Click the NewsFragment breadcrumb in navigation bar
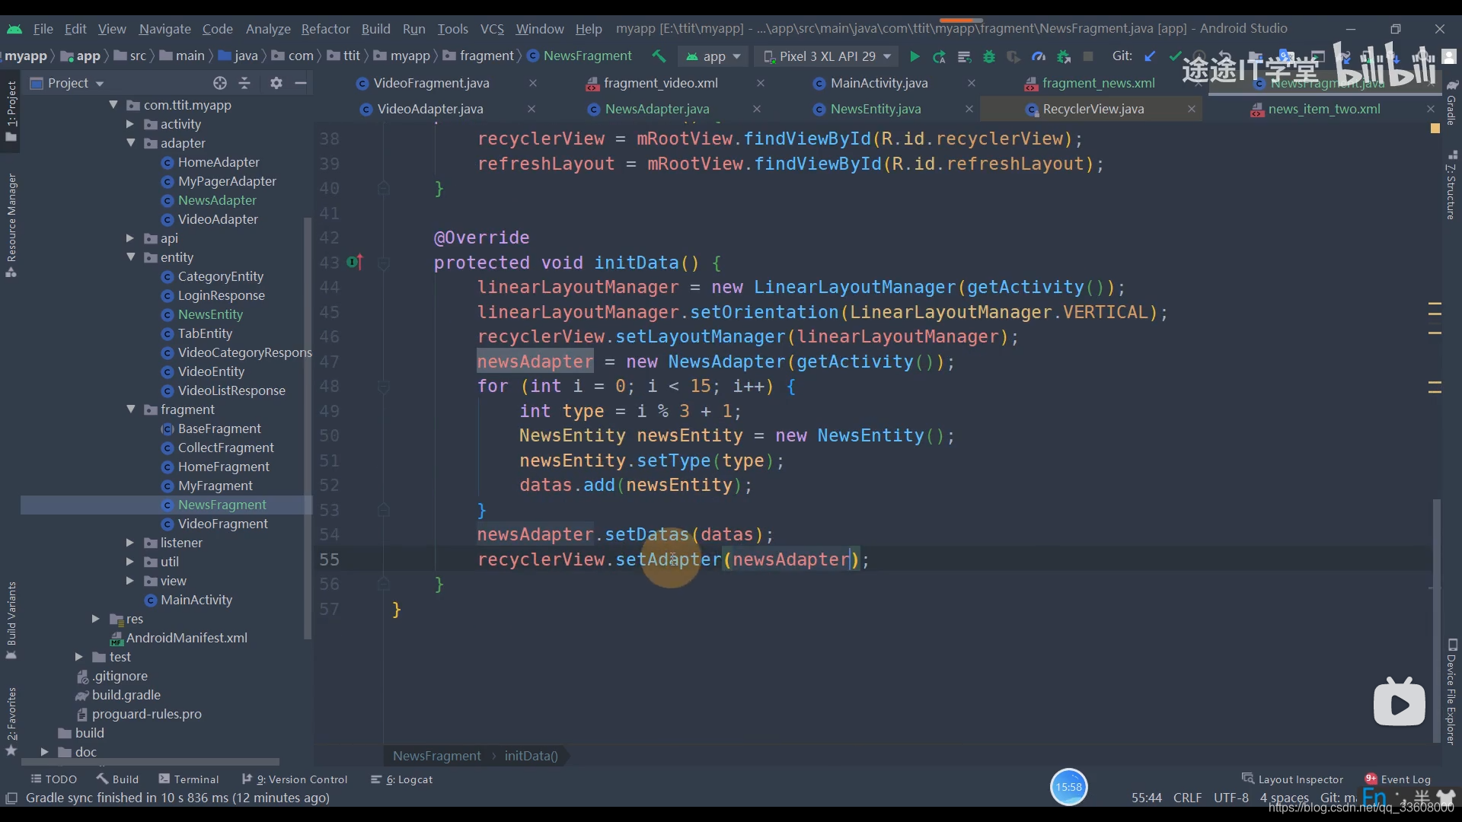The width and height of the screenshot is (1462, 822). coord(579,56)
